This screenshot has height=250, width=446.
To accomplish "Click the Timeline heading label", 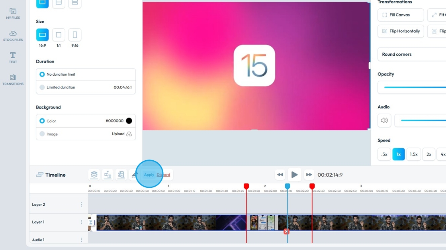I will [55, 175].
